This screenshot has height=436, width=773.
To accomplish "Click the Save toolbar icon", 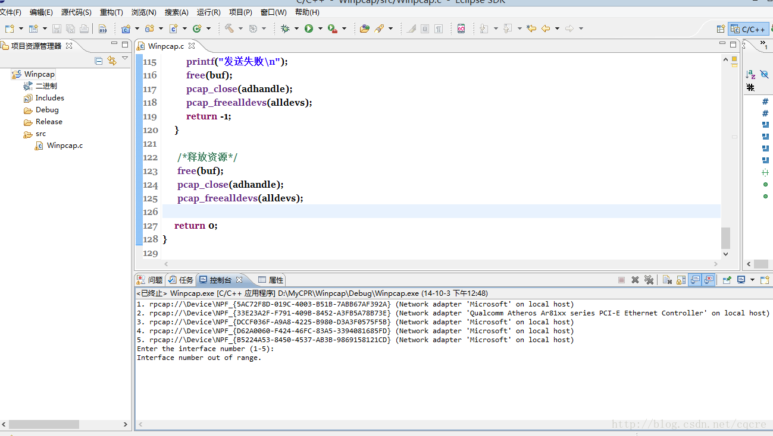I will [57, 29].
